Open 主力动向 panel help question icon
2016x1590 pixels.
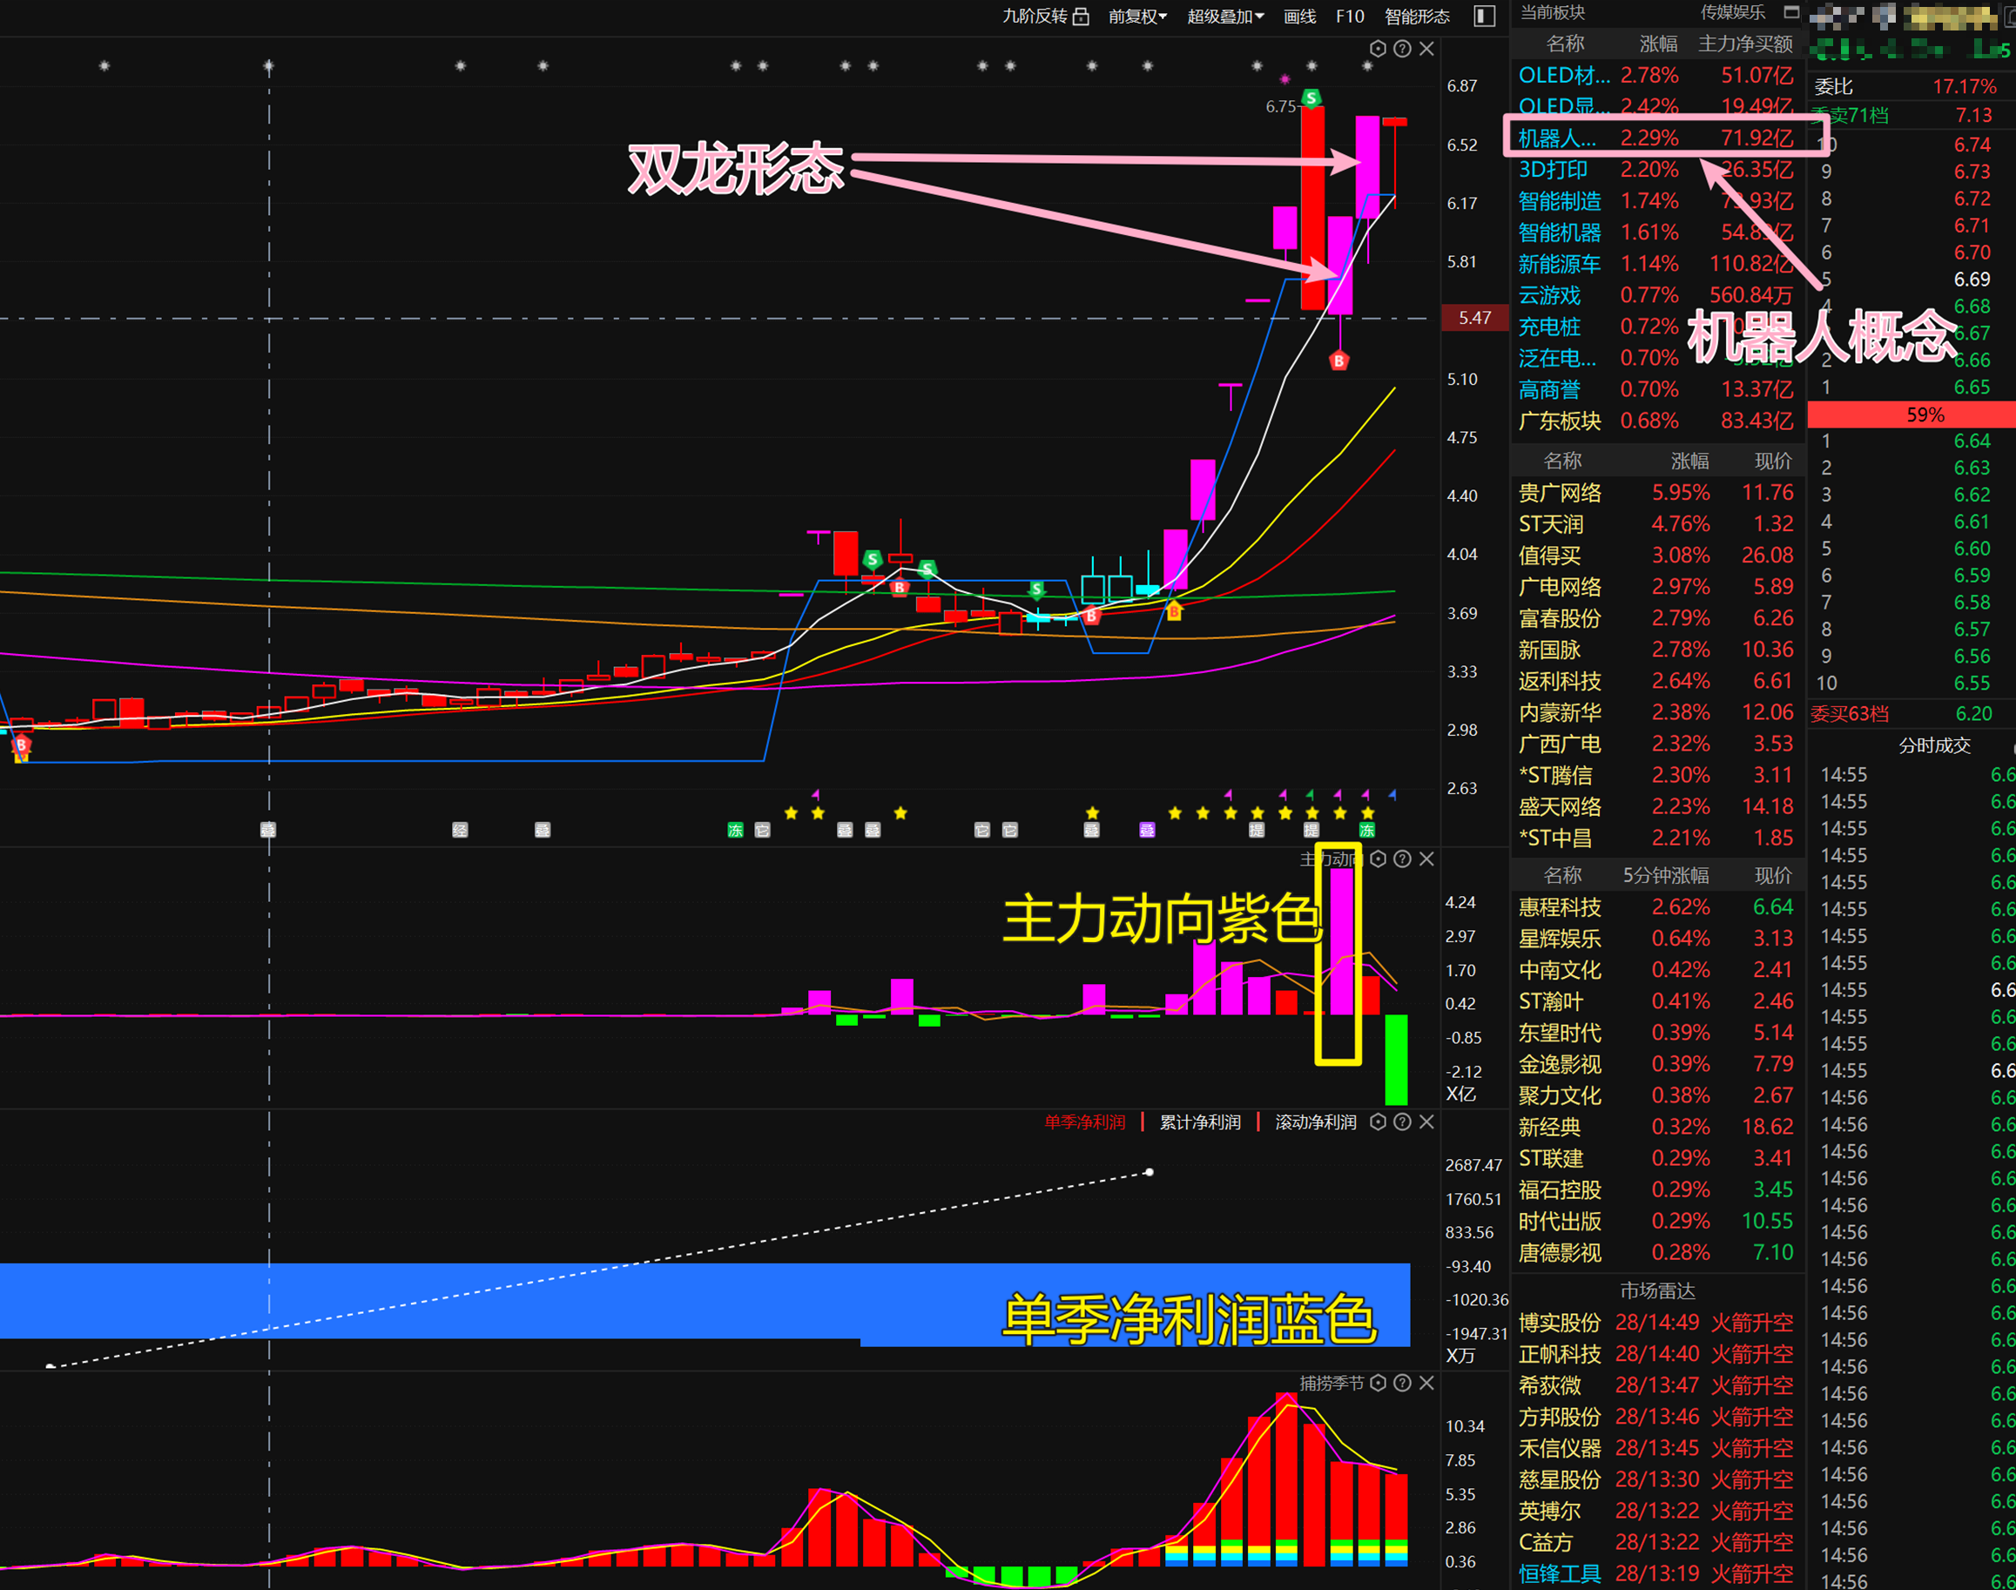(x=1402, y=859)
